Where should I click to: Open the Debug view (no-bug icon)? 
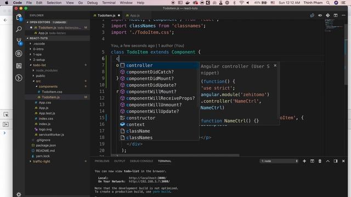(19, 54)
